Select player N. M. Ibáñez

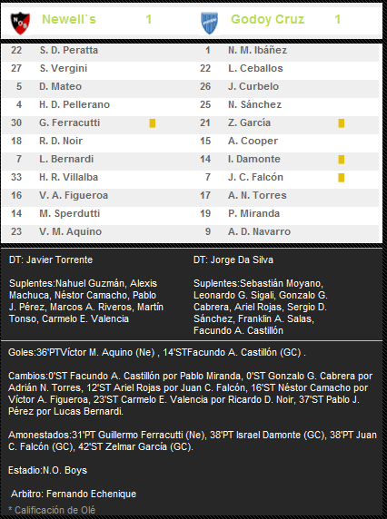point(257,50)
